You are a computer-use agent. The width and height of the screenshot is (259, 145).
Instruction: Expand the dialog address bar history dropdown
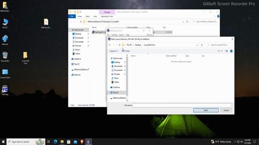click(197, 45)
